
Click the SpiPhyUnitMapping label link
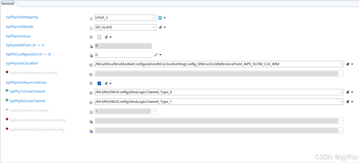click(x=22, y=17)
